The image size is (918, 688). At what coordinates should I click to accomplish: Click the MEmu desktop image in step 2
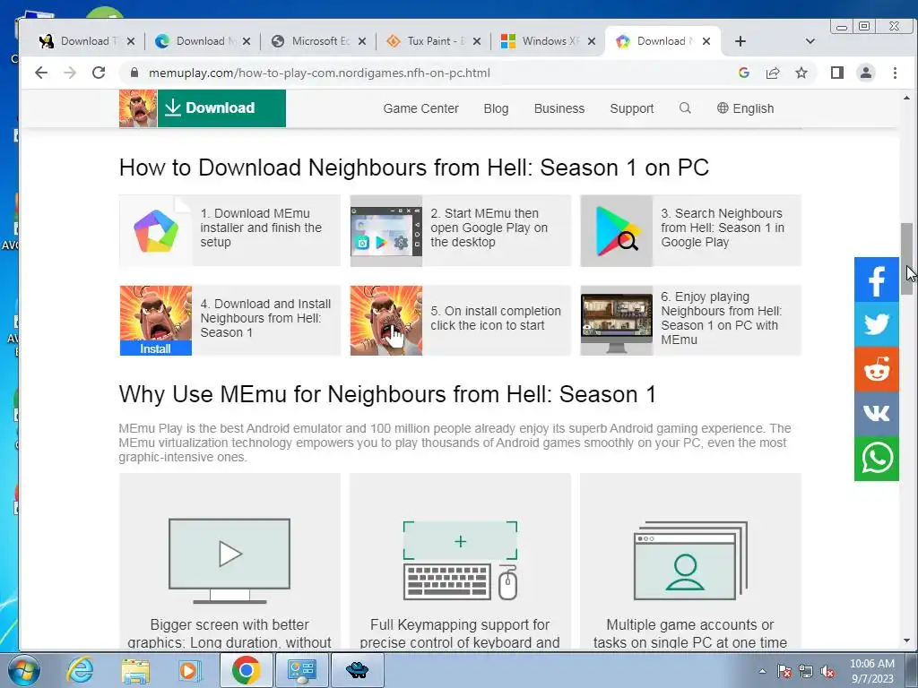[385, 230]
